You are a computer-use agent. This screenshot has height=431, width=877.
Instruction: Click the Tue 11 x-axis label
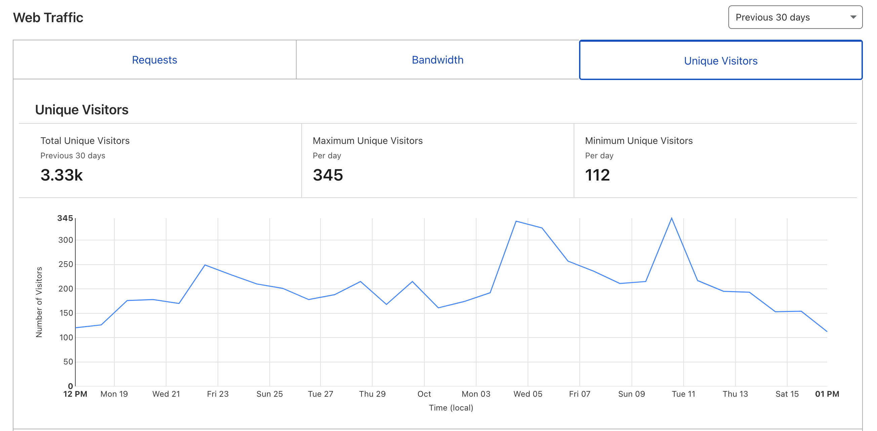click(683, 394)
